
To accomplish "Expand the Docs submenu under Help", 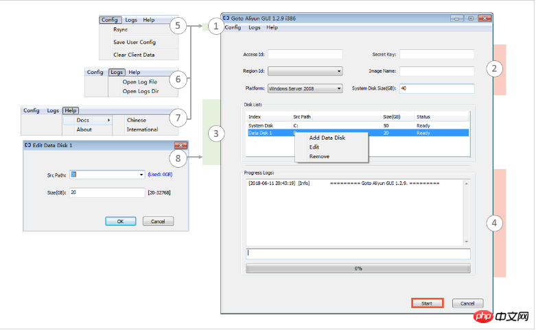I will 88,120.
